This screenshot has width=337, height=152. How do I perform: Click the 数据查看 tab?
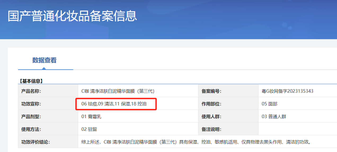click(x=44, y=60)
